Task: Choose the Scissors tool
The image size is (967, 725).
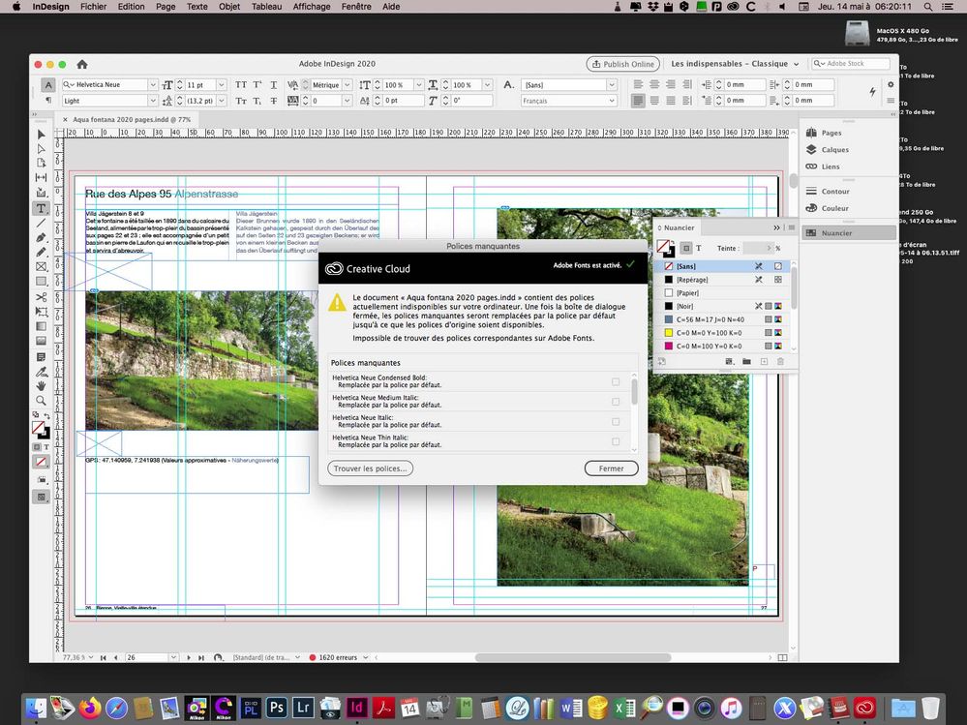Action: (42, 296)
